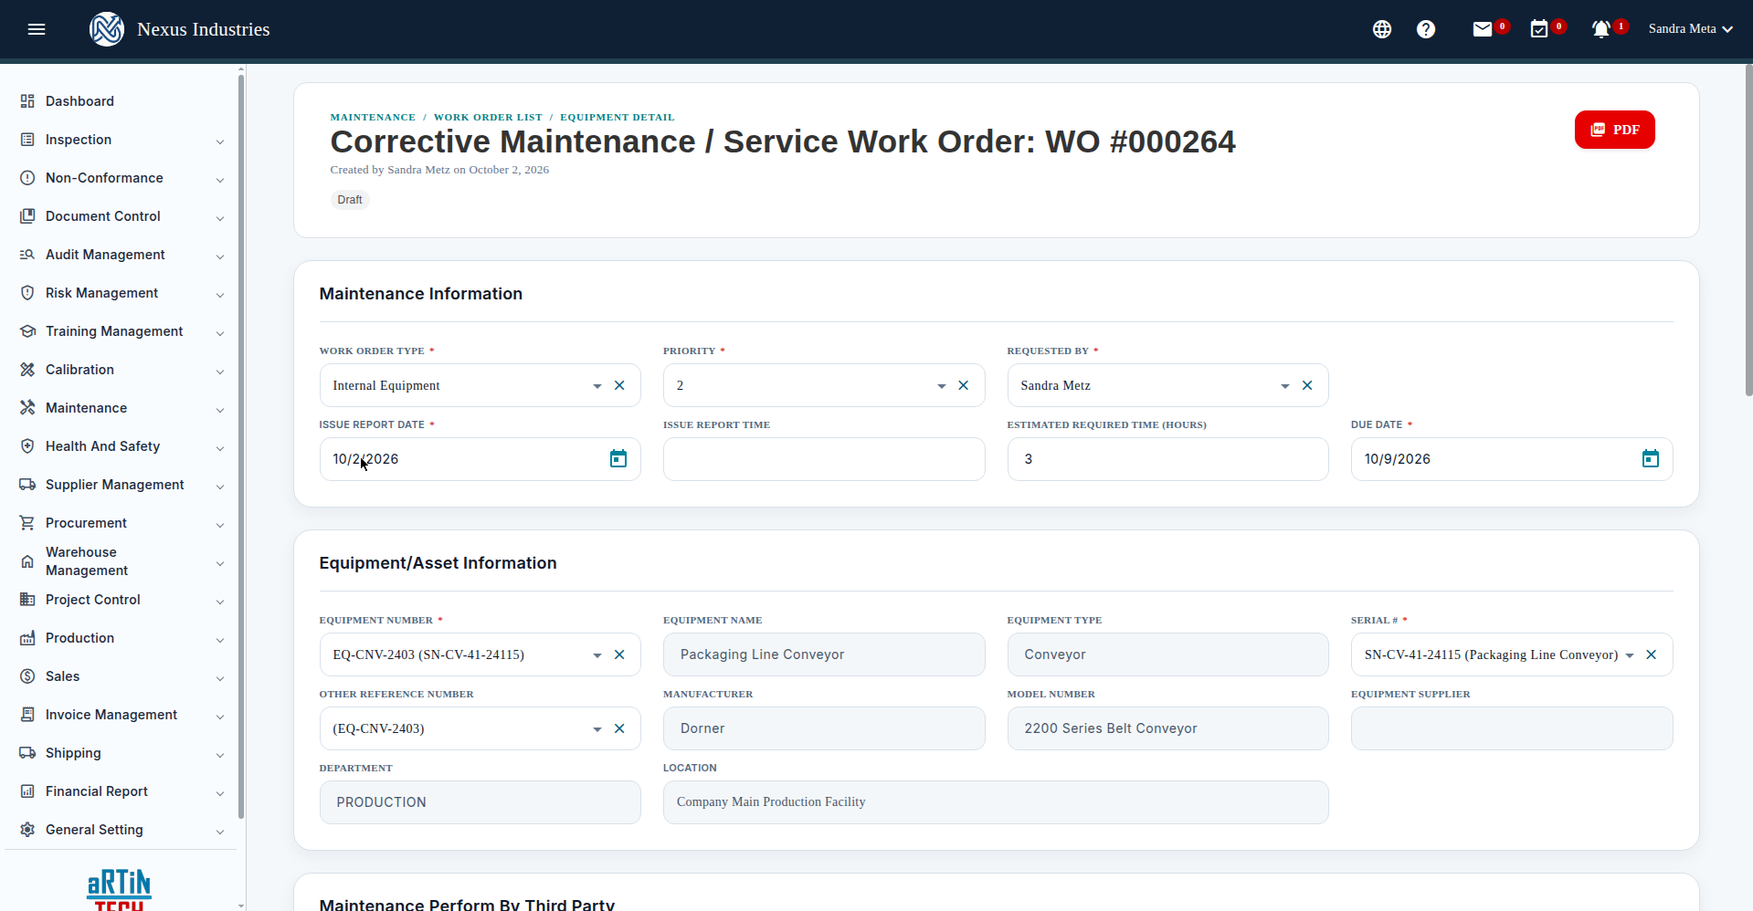Open the calendar tasks icon in header
Viewport: 1753px width, 911px height.
click(1539, 29)
